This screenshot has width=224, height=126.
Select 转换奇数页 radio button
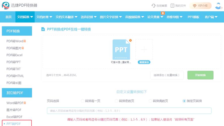click(116, 101)
